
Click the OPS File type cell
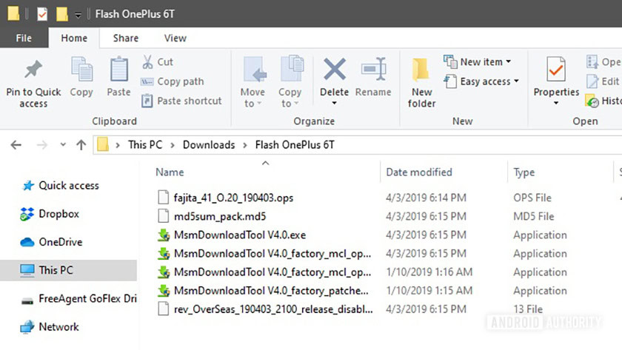point(532,198)
